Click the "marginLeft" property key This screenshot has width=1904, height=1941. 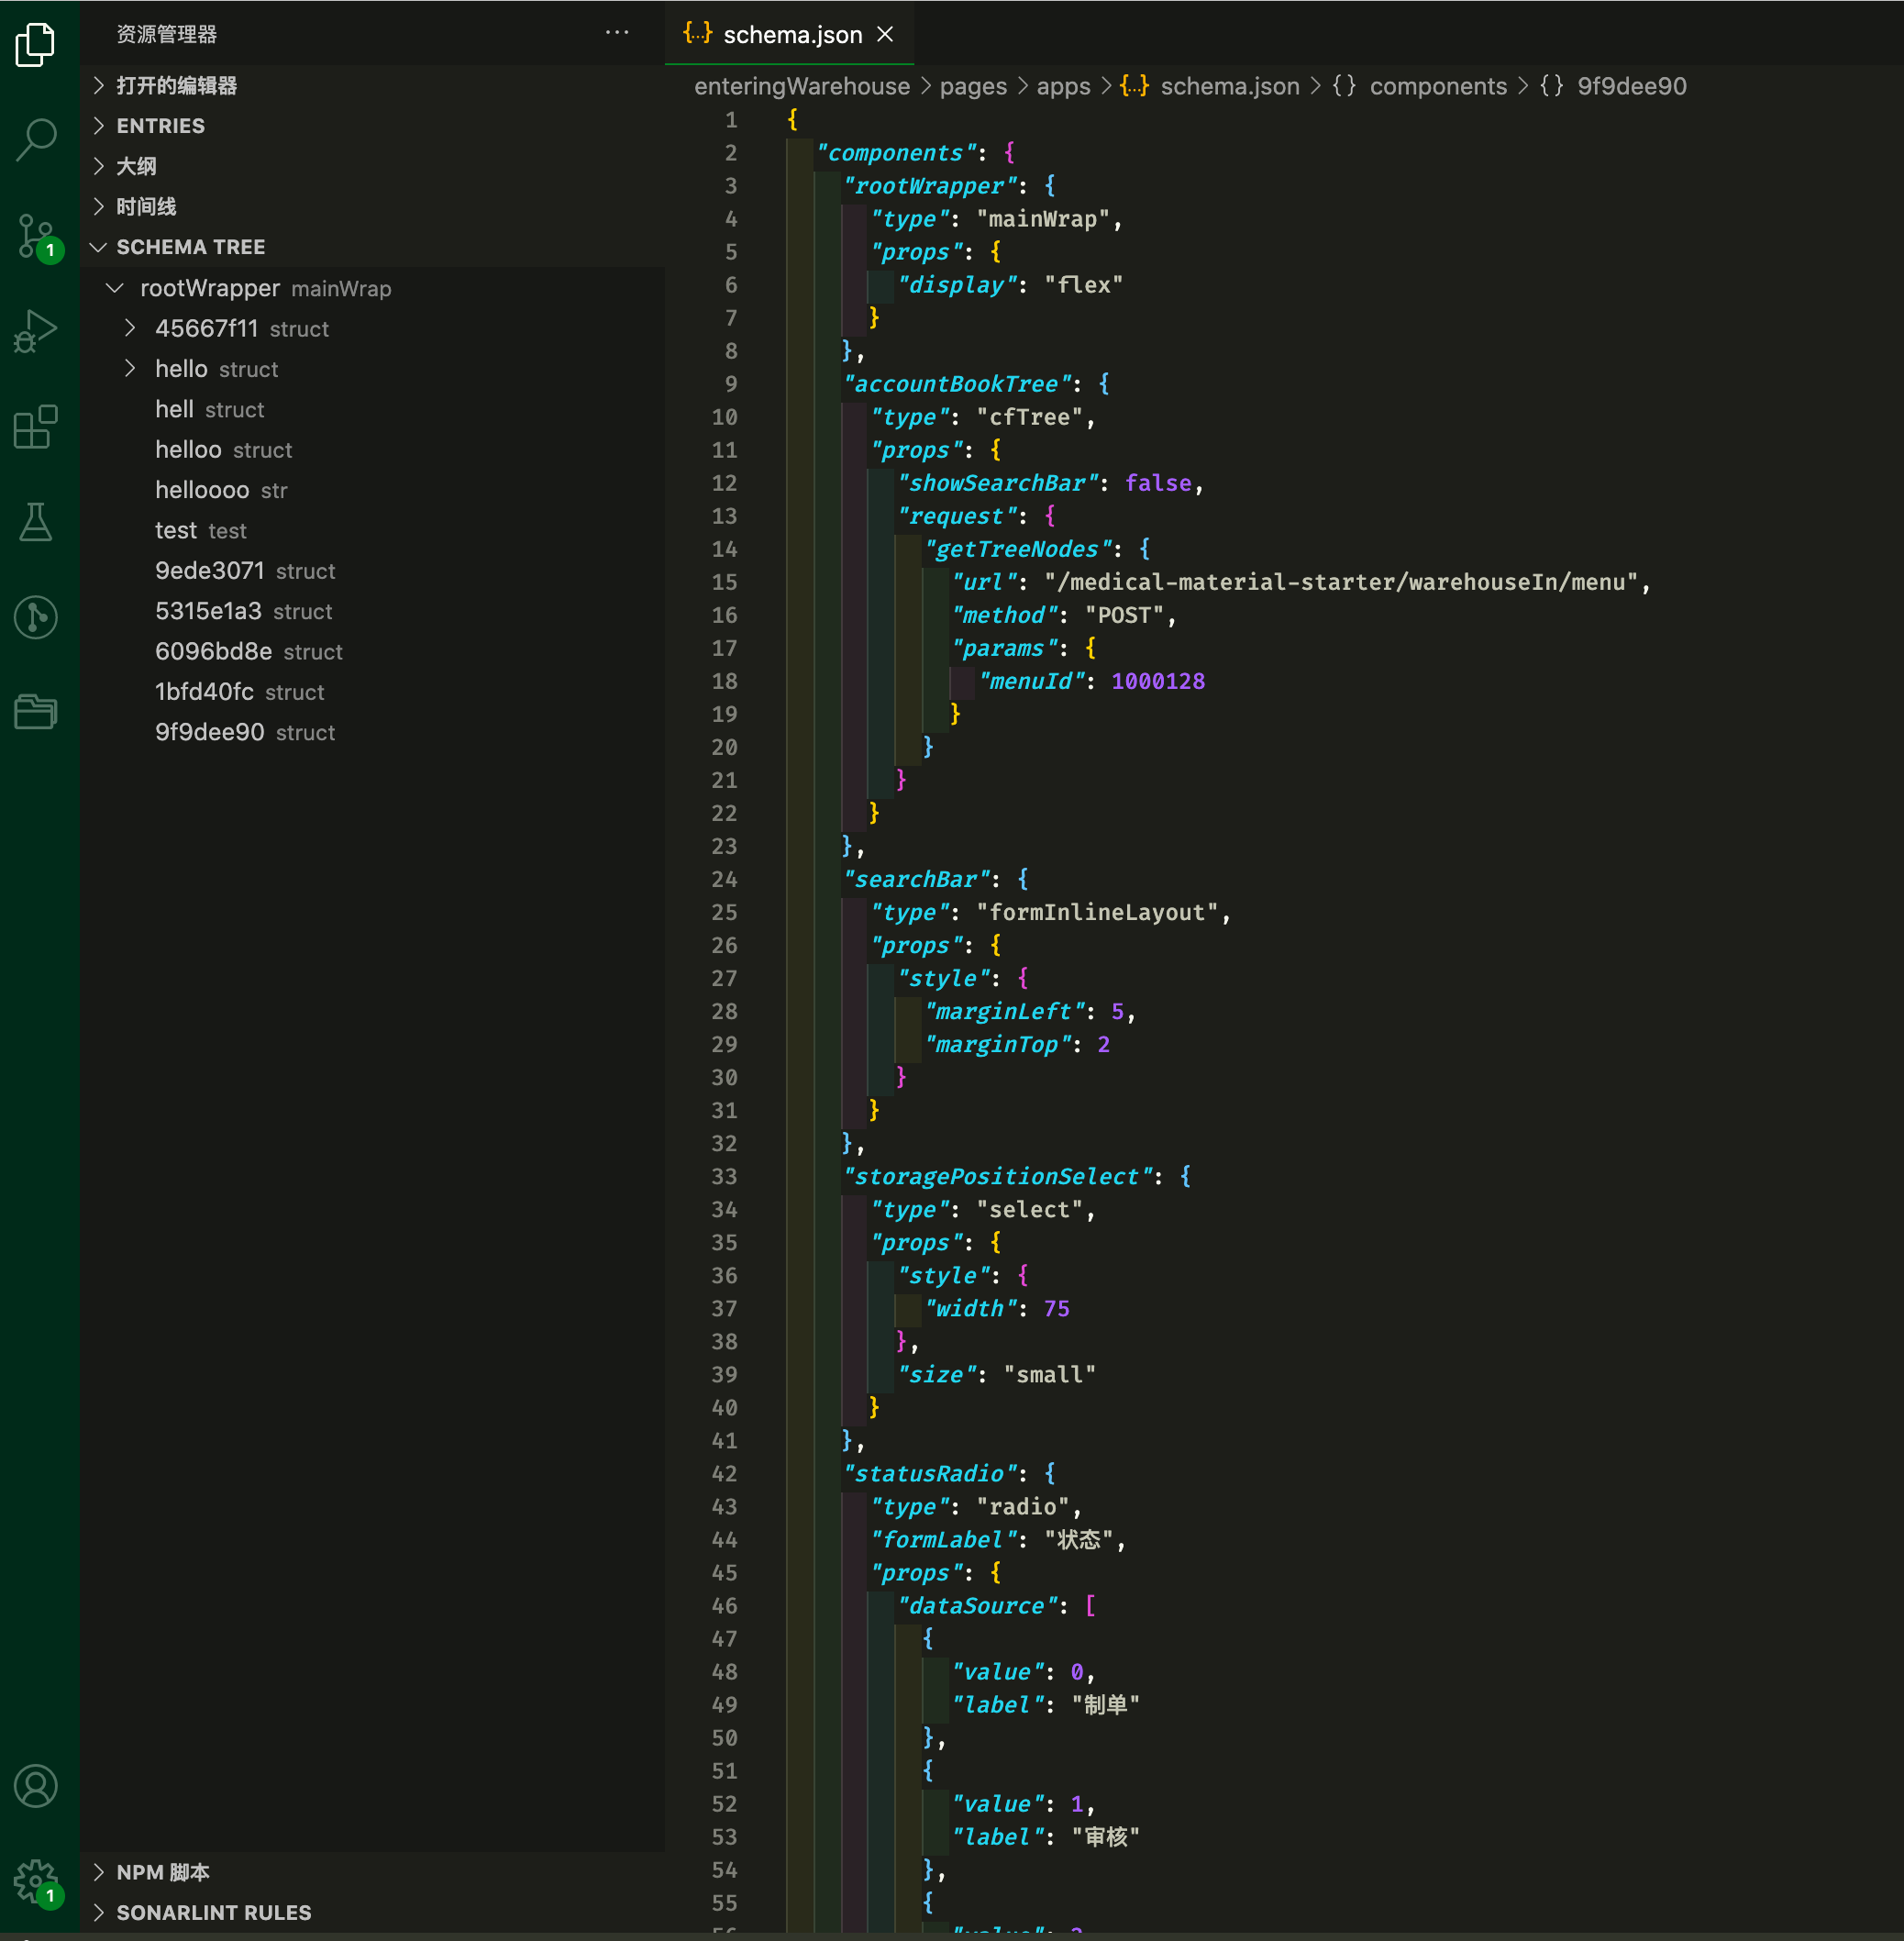pyautogui.click(x=1005, y=1011)
